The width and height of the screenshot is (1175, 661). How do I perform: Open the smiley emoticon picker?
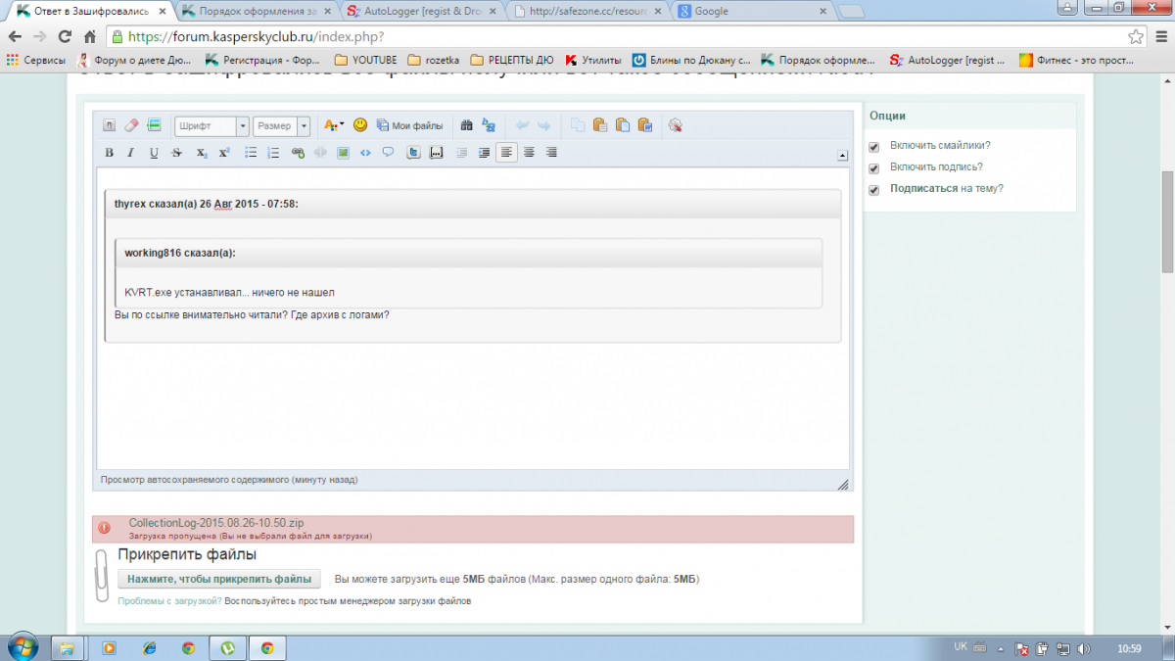click(x=360, y=125)
